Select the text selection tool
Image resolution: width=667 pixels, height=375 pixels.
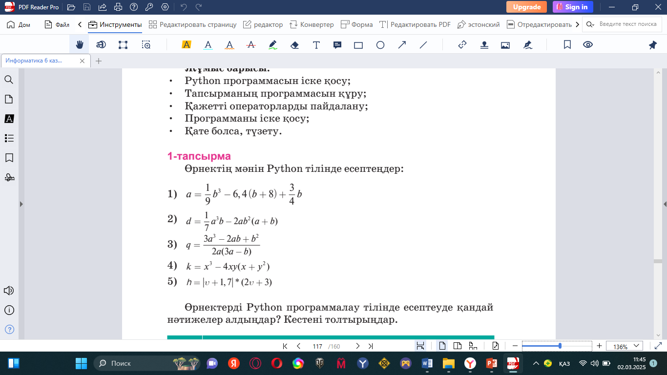(x=101, y=45)
